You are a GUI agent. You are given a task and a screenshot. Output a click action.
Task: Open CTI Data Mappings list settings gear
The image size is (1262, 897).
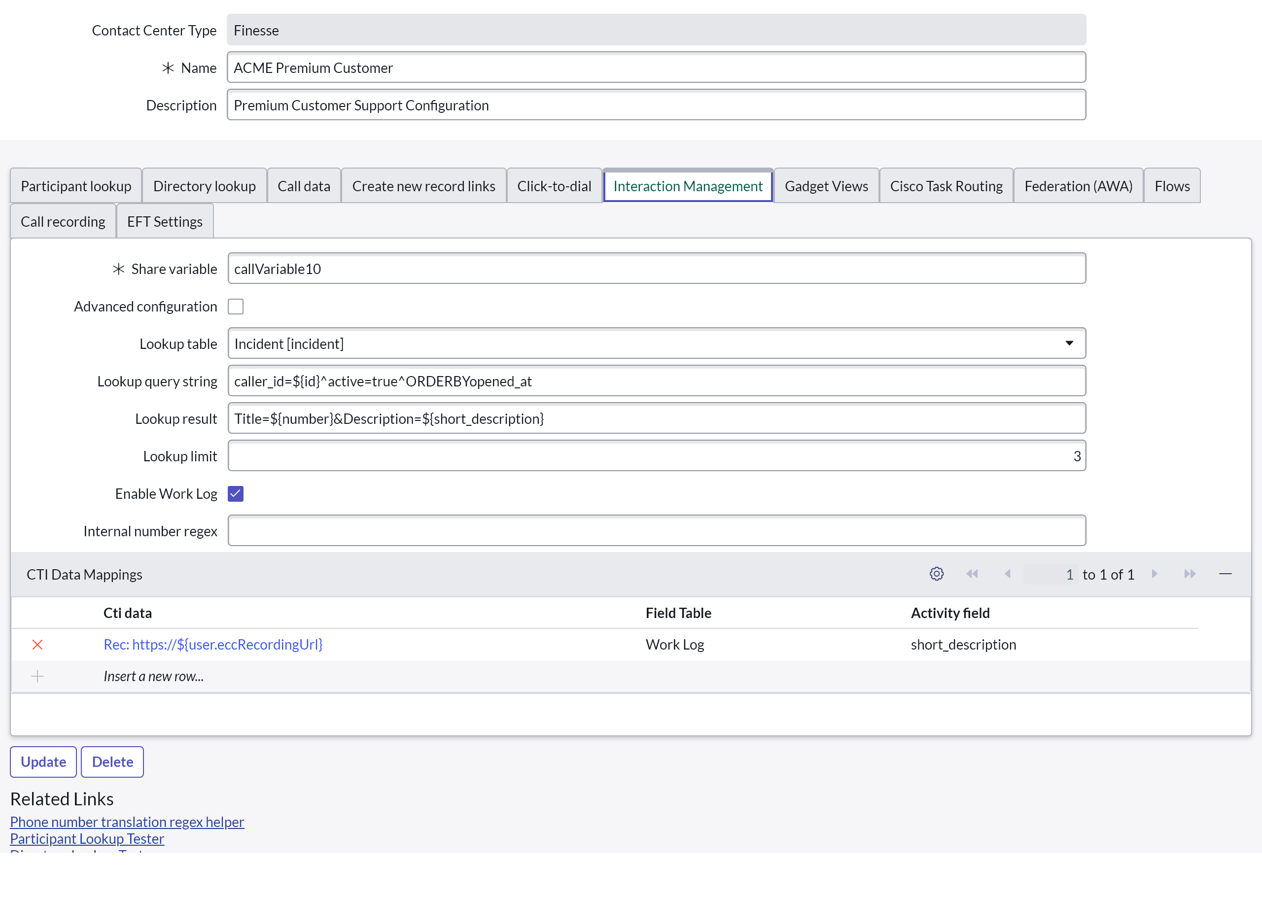coord(936,574)
